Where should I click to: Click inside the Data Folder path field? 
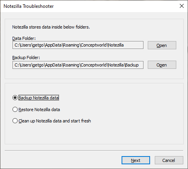coord(78,45)
